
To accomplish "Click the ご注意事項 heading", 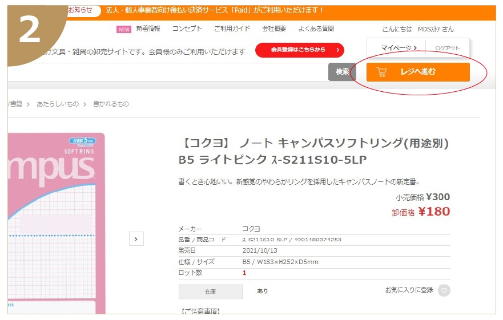I will 201,311.
